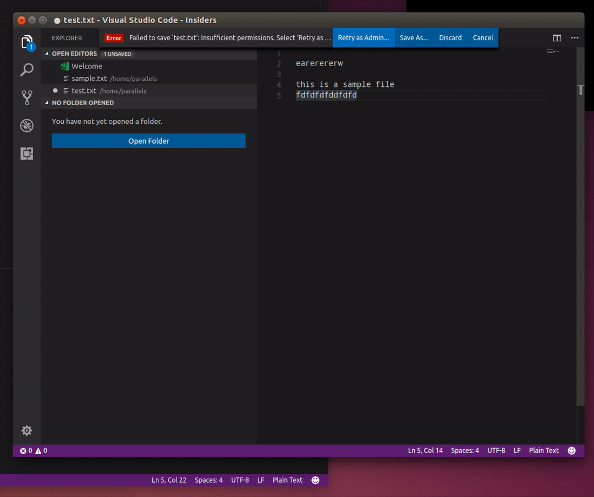The image size is (594, 497).
Task: Change LF line ending in front window
Action: (x=516, y=450)
